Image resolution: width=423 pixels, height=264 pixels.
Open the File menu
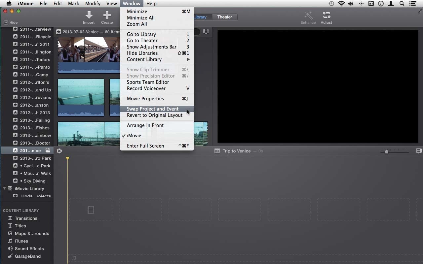43,4
